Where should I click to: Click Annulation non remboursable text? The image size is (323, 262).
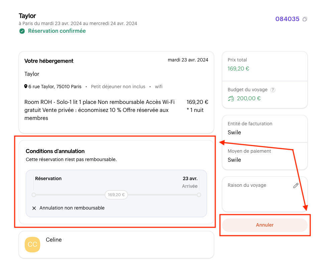[x=72, y=208]
